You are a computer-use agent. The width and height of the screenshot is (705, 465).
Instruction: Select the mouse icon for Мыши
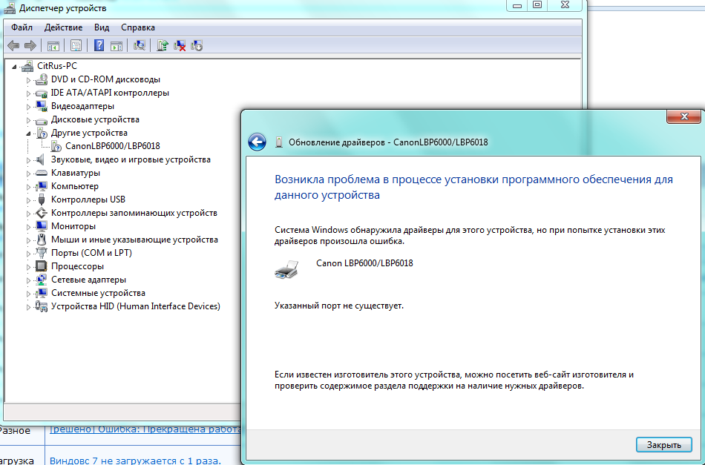[x=42, y=240]
